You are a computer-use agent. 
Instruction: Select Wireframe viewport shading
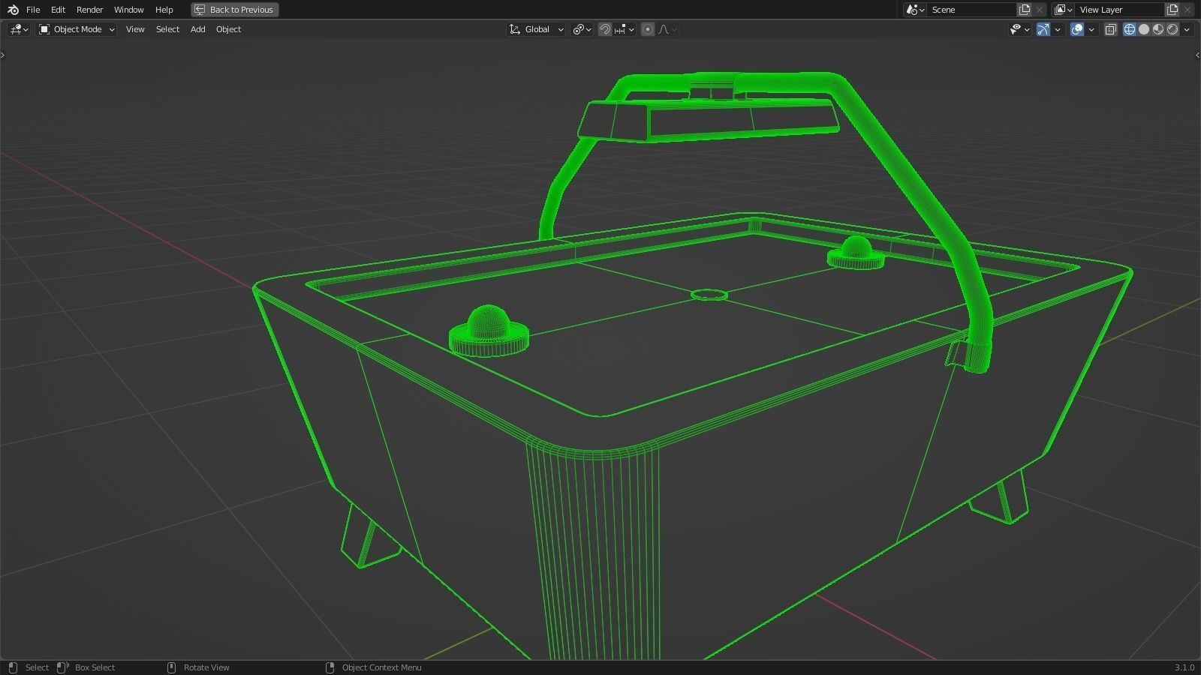(x=1130, y=29)
